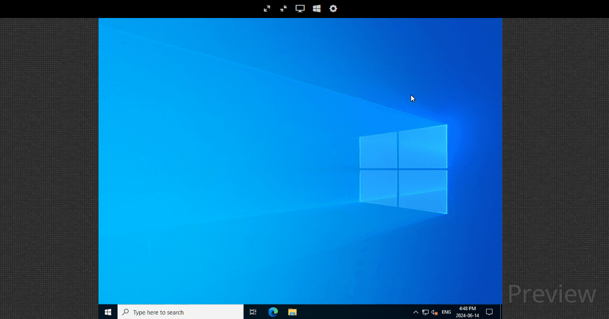
Task: Click the muted speaker volume icon
Action: pyautogui.click(x=434, y=312)
